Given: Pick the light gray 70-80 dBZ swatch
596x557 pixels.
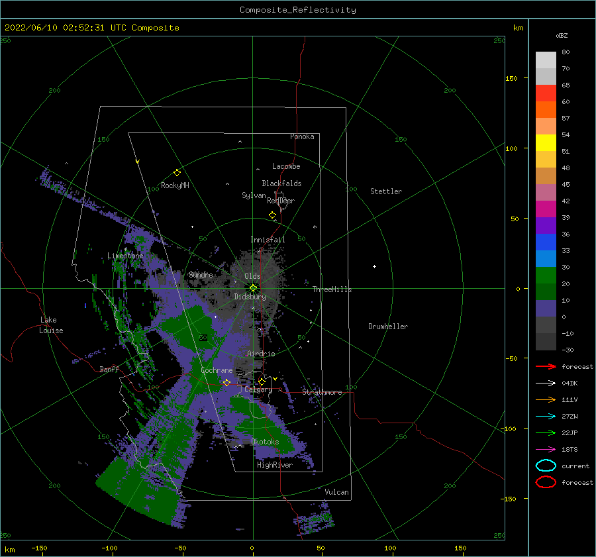Looking at the screenshot, I should pyautogui.click(x=546, y=60).
